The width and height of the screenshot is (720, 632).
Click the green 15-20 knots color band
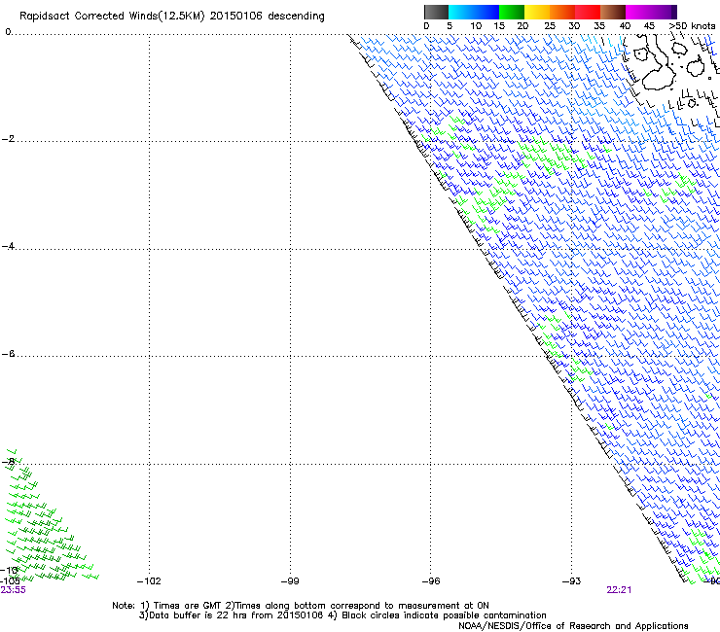(512, 12)
